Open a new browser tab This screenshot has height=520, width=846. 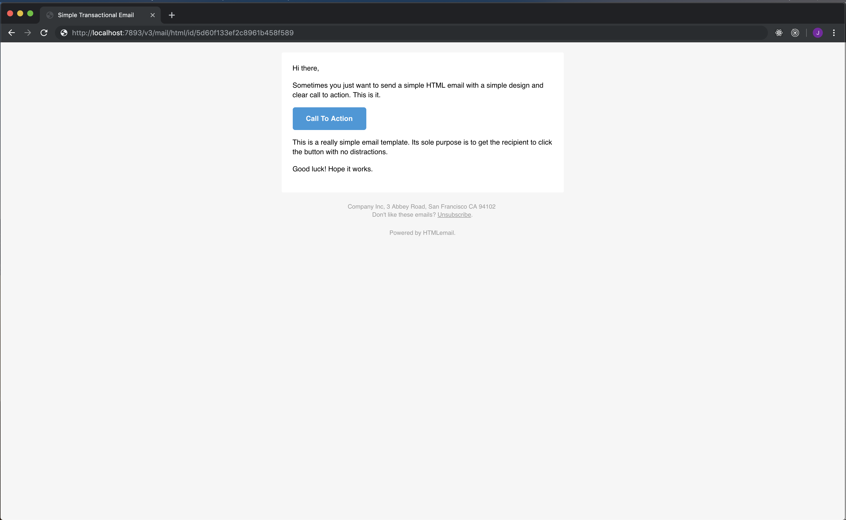tap(172, 15)
